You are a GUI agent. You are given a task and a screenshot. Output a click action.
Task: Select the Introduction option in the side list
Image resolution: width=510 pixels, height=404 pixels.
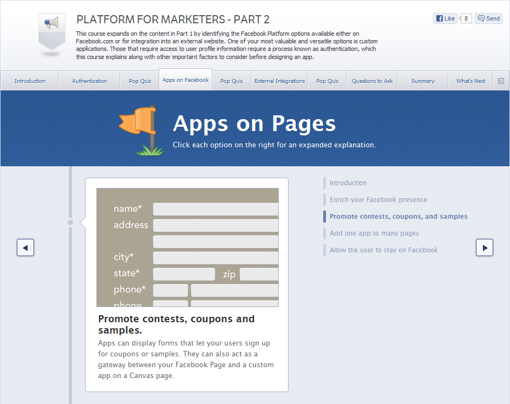pos(348,183)
